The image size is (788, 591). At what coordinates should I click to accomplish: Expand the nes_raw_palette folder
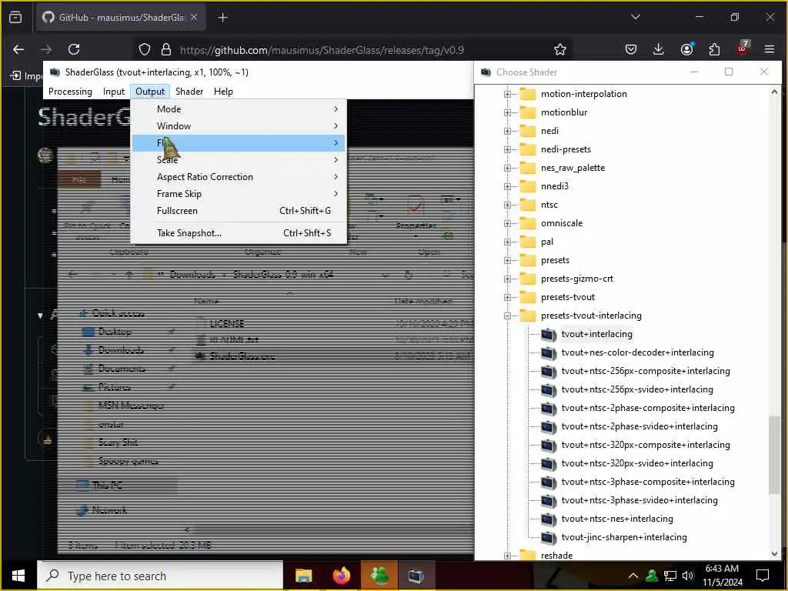click(x=507, y=168)
